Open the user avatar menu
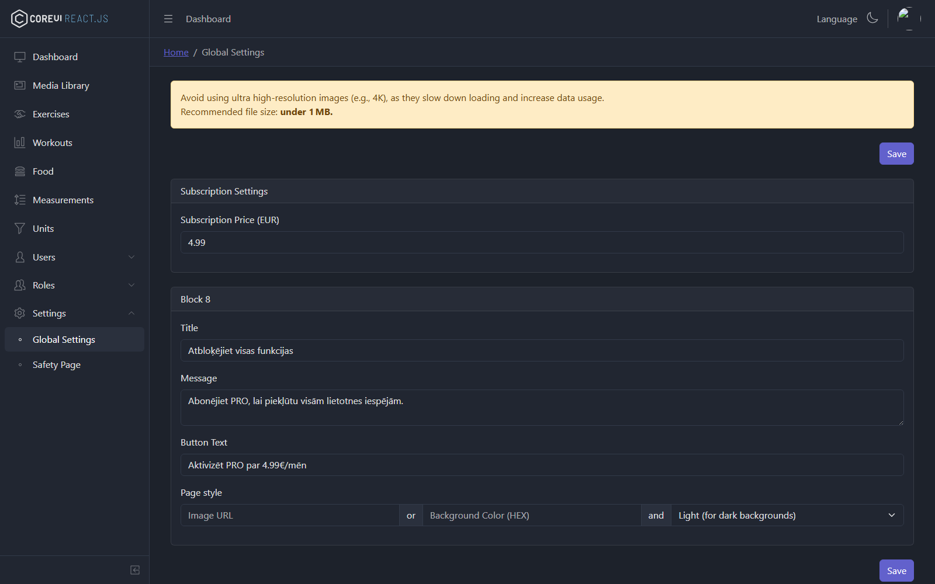Viewport: 935px width, 584px height. [x=909, y=19]
